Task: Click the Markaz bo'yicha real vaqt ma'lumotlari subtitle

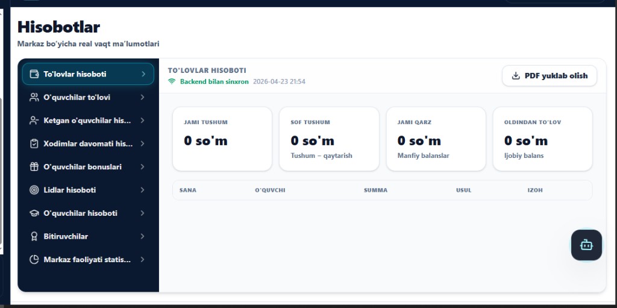Action: click(x=88, y=44)
